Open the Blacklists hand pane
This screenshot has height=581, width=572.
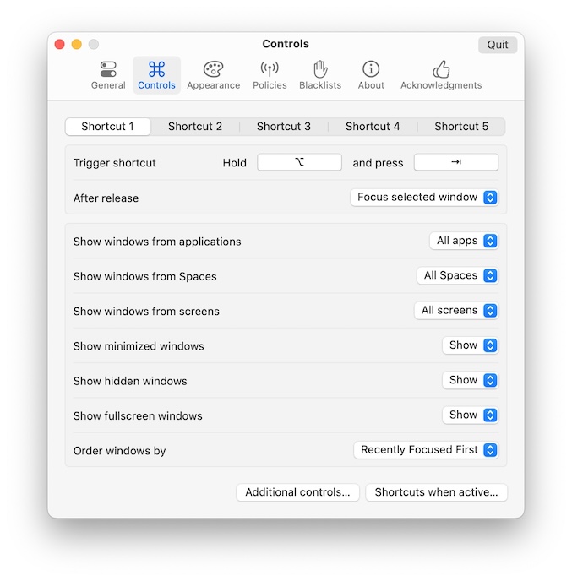click(x=320, y=74)
